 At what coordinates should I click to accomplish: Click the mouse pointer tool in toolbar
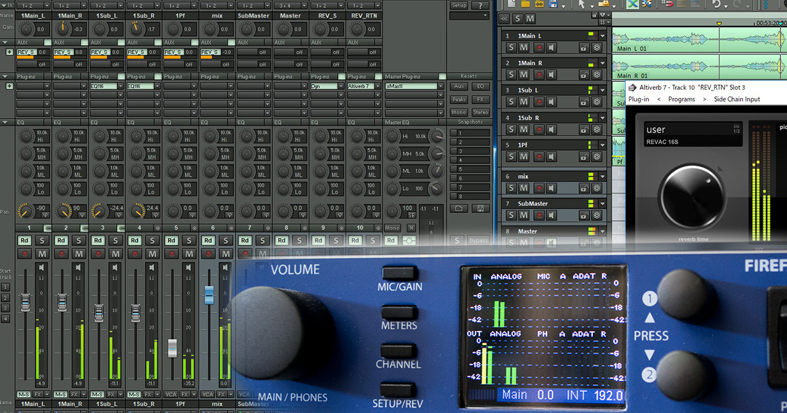[582, 5]
